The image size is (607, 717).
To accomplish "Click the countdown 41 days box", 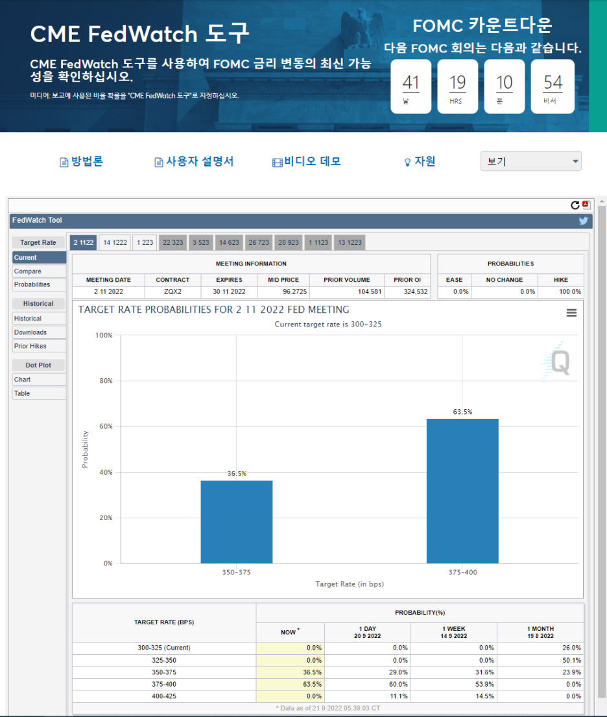I will pyautogui.click(x=411, y=86).
